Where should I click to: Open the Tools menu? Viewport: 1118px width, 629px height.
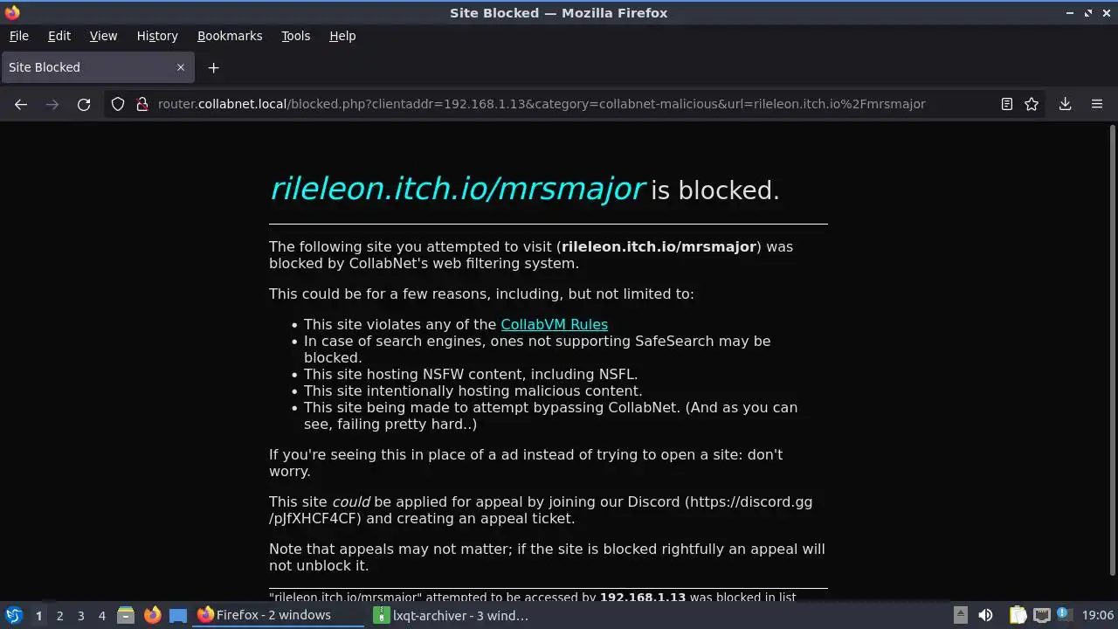pyautogui.click(x=296, y=36)
